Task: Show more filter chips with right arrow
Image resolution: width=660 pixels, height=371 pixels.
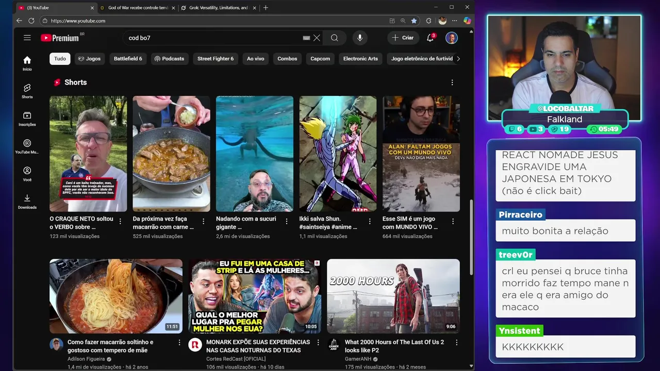Action: [x=458, y=59]
